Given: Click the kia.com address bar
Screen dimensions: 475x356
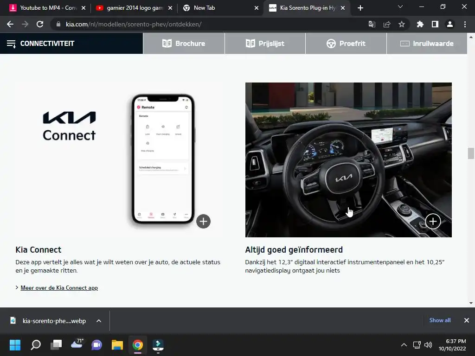Looking at the screenshot, I should pyautogui.click(x=134, y=24).
